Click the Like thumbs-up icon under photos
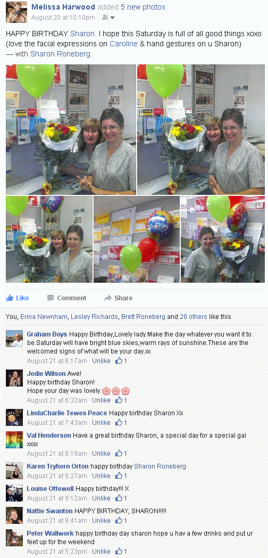This screenshot has width=268, height=558. tap(10, 298)
